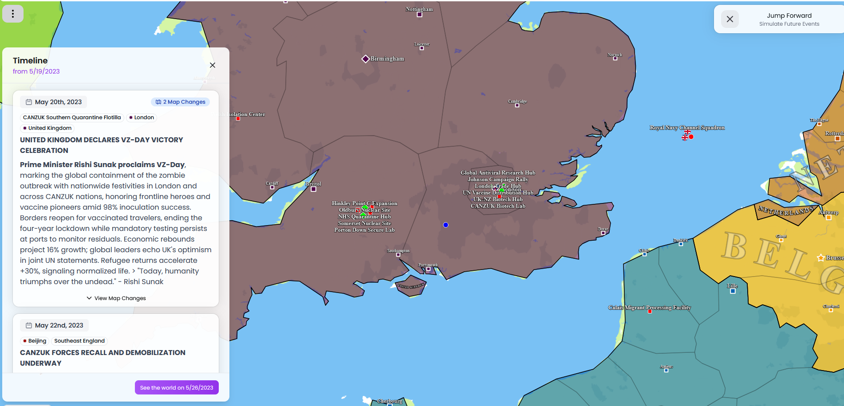Image resolution: width=844 pixels, height=406 pixels.
Task: Click the Hinkley Point C Expansion label
Action: tap(364, 203)
